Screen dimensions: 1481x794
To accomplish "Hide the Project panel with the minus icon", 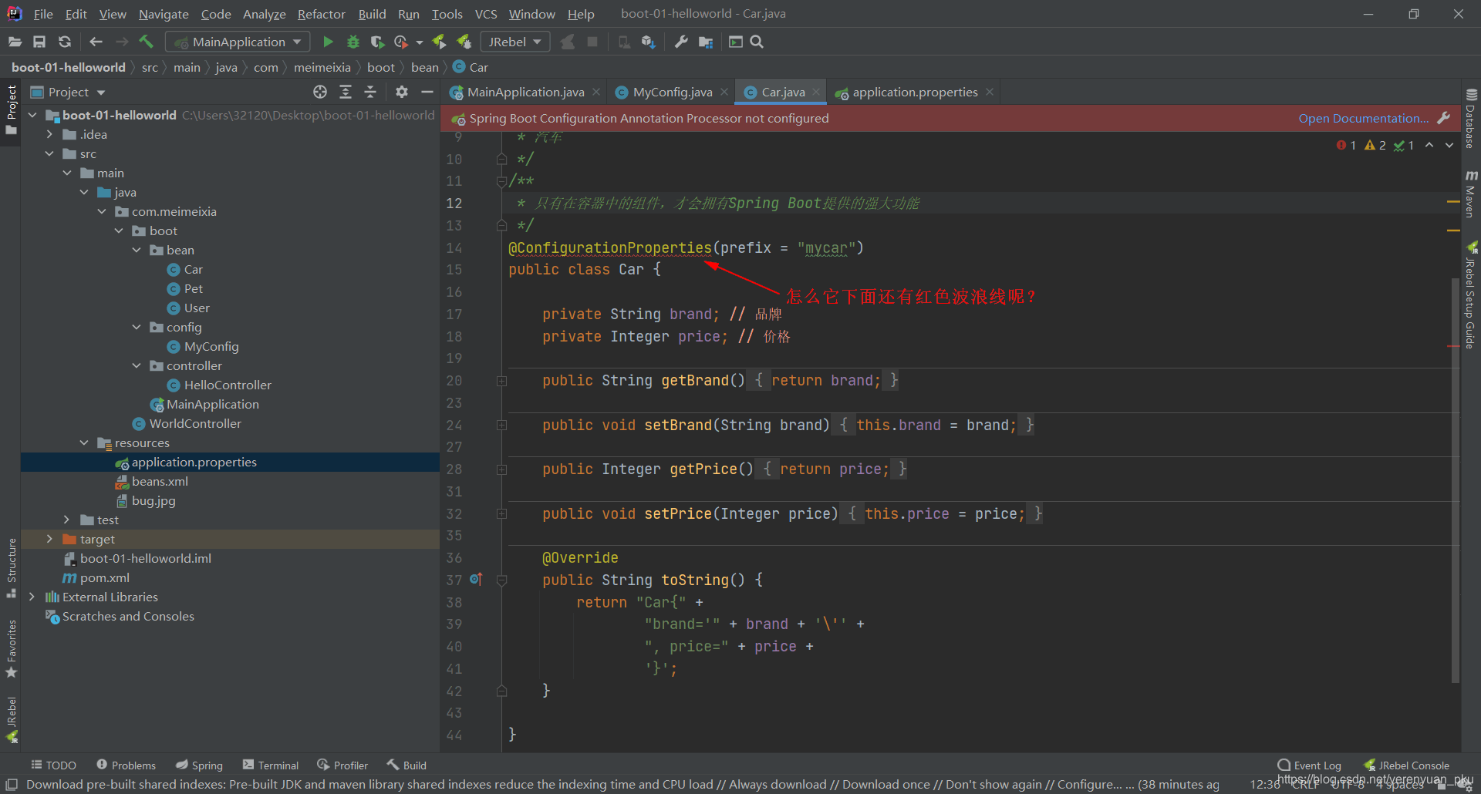I will coord(427,92).
